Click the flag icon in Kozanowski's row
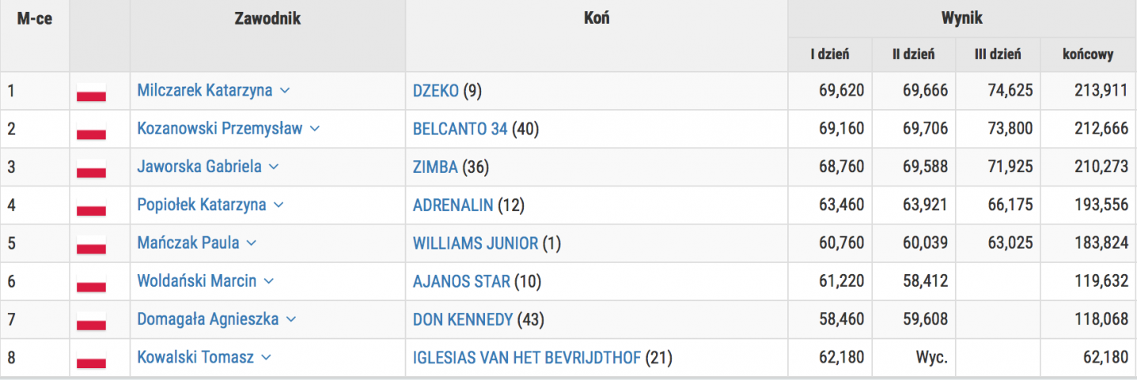1137x380 pixels. (91, 130)
